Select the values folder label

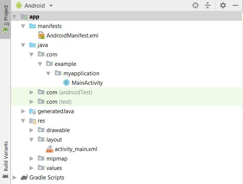(54, 168)
